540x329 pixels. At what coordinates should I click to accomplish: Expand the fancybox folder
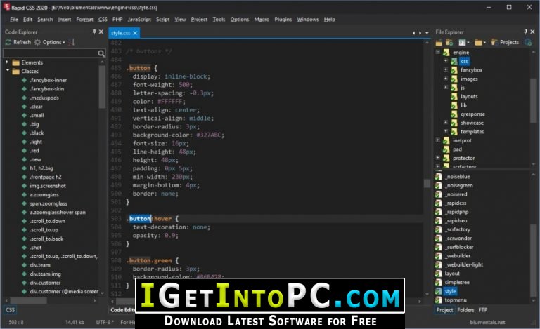click(x=446, y=69)
